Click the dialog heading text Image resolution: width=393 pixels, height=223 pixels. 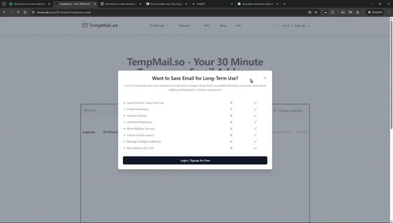coord(195,78)
